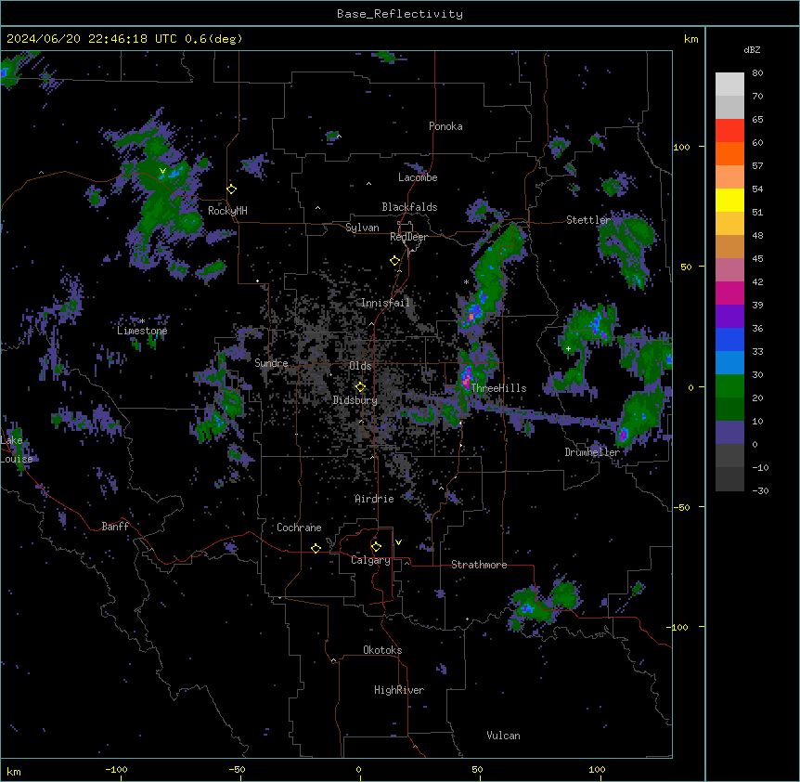This screenshot has height=782, width=800.
Task: Click the Drumheller city label
Action: (x=592, y=452)
